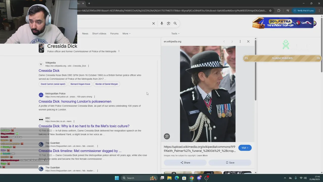The height and width of the screenshot is (182, 323).
Task: Click the 20% extra top-up banner
Action: [284, 23]
